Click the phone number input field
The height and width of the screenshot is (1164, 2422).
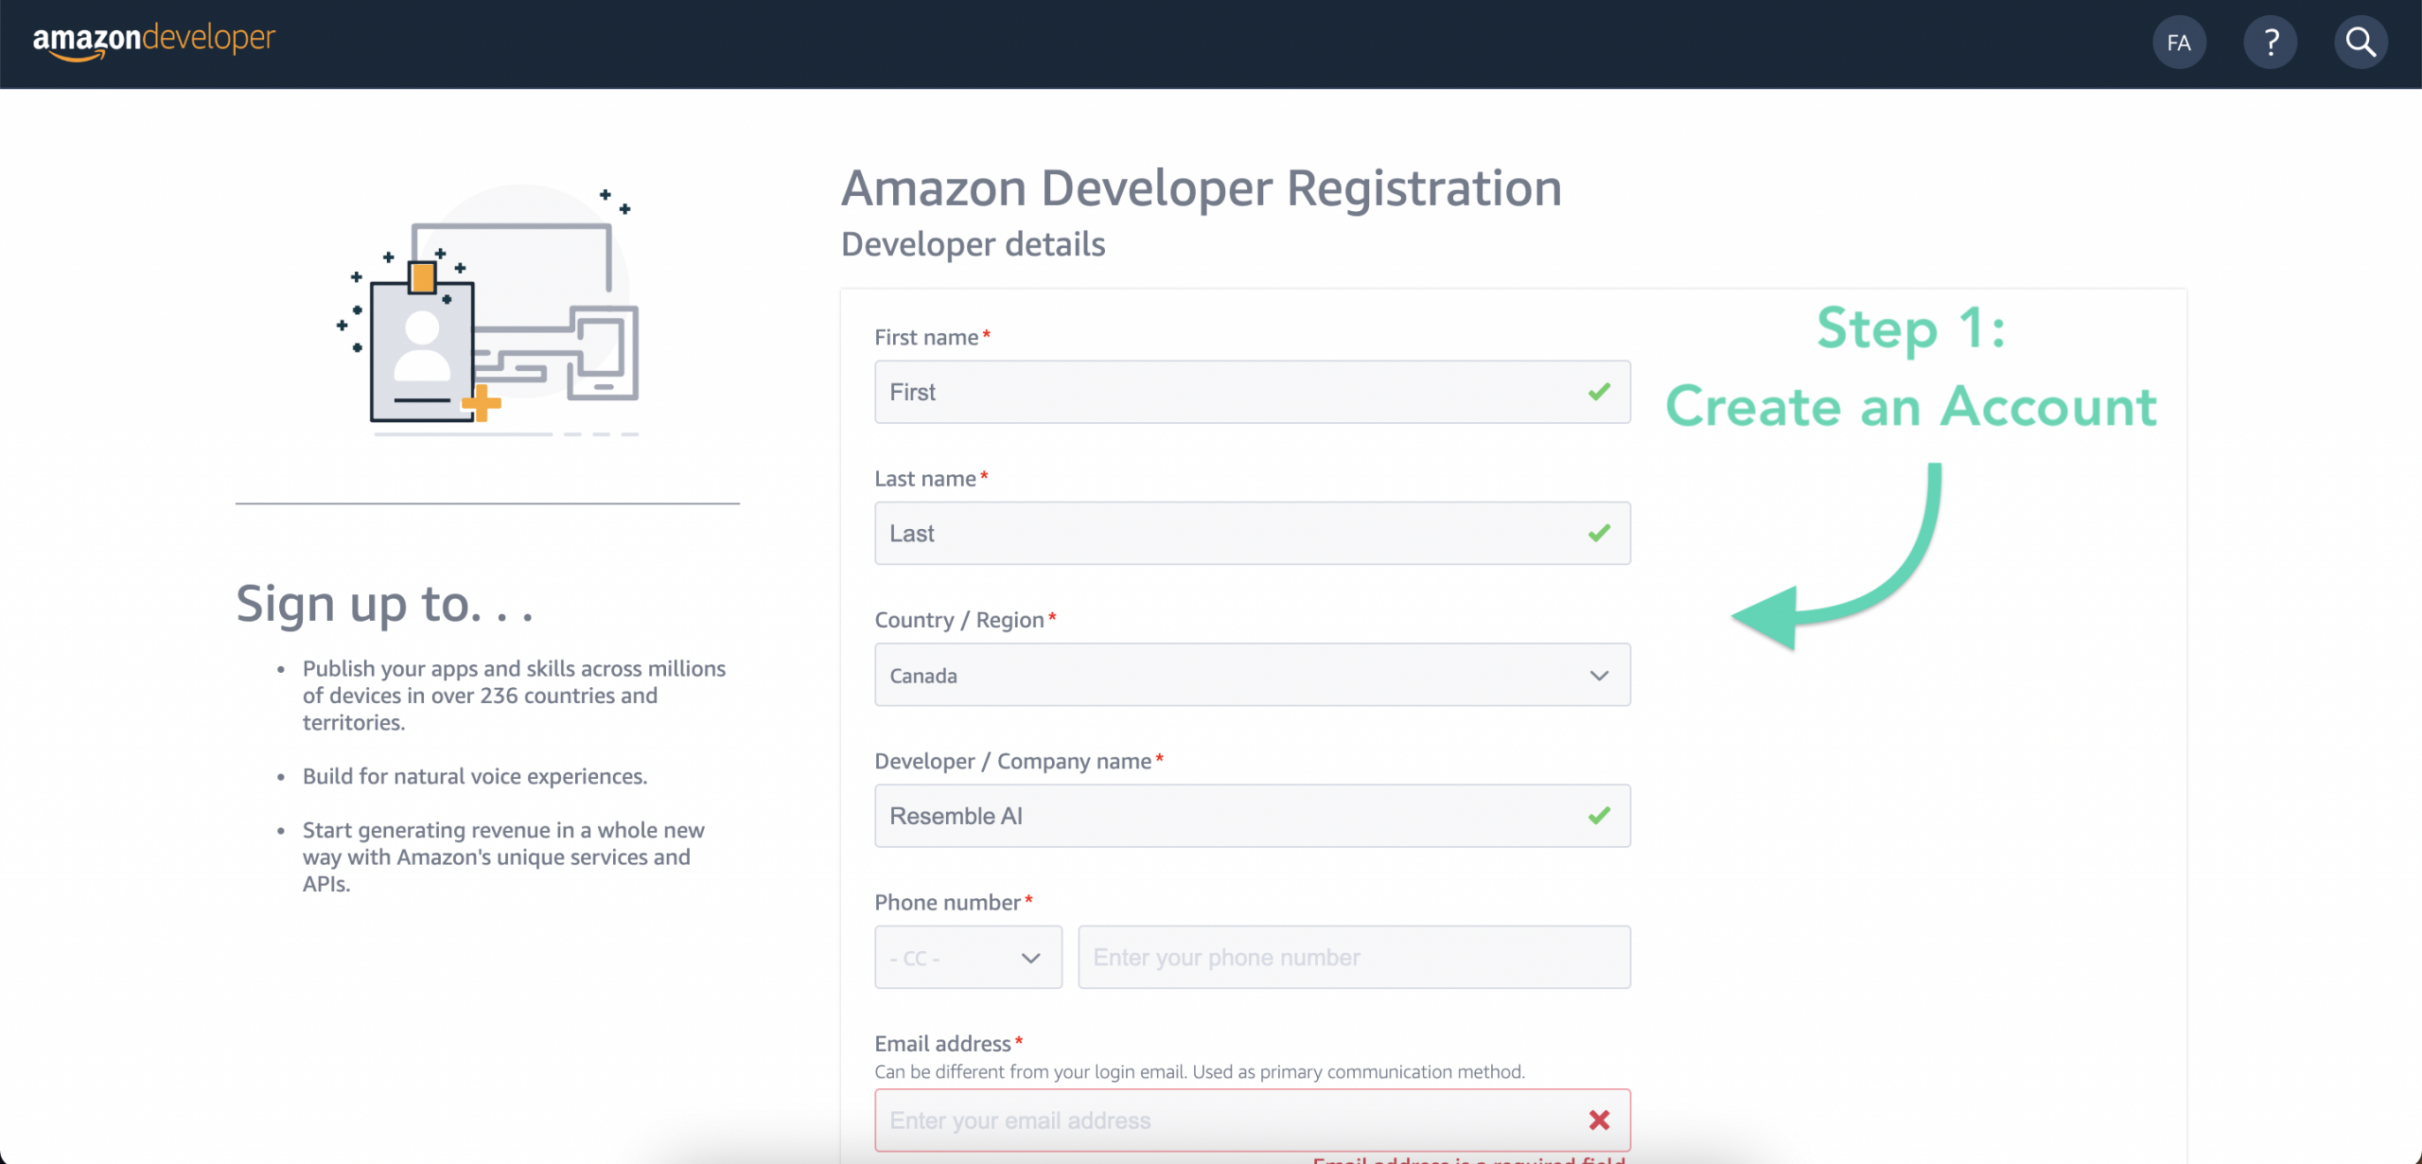1354,958
